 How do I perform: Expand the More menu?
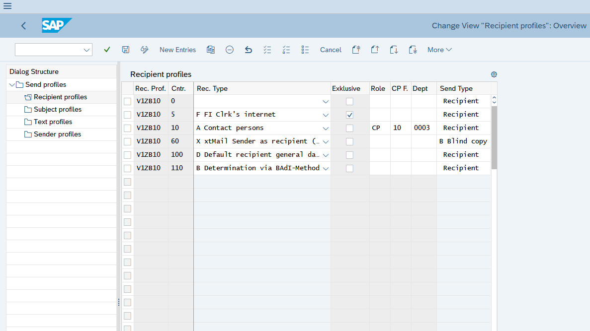click(439, 50)
